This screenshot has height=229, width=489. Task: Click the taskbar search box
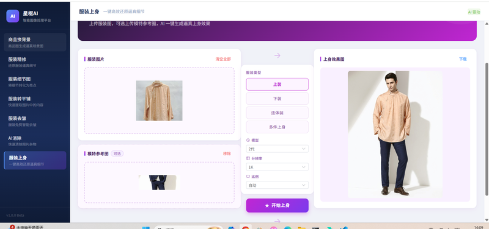[189, 227]
